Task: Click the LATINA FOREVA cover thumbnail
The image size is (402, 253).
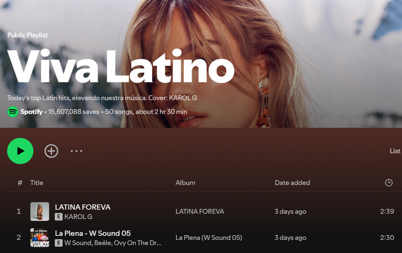Action: [40, 212]
